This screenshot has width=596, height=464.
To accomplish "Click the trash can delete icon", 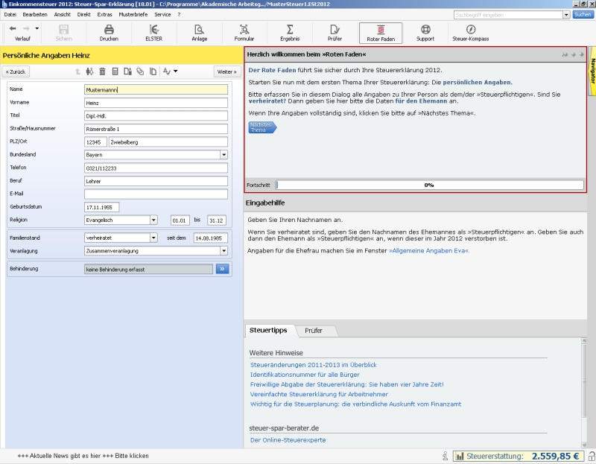I will pyautogui.click(x=102, y=71).
